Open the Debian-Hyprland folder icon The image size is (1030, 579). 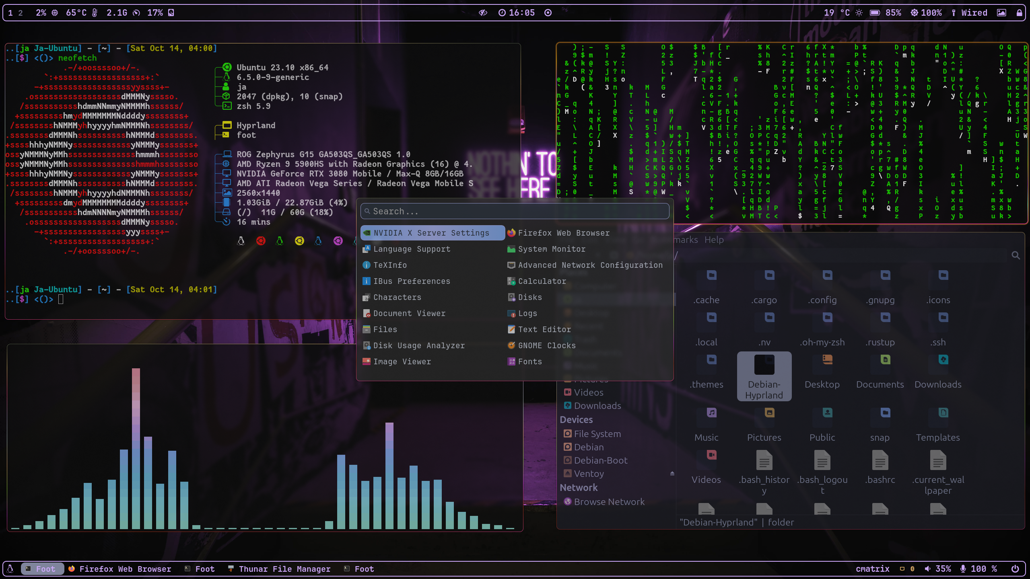pos(764,365)
